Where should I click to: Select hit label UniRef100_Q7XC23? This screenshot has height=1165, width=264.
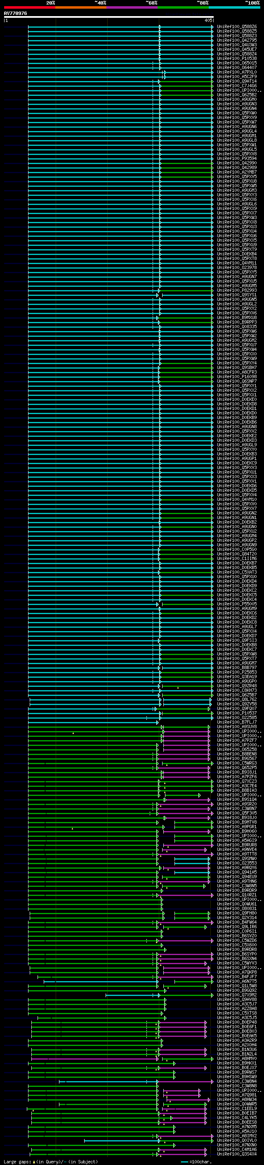(x=237, y=781)
